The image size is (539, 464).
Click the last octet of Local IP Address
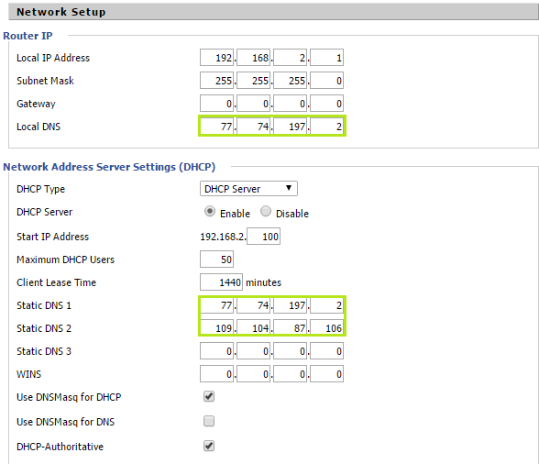tap(327, 58)
